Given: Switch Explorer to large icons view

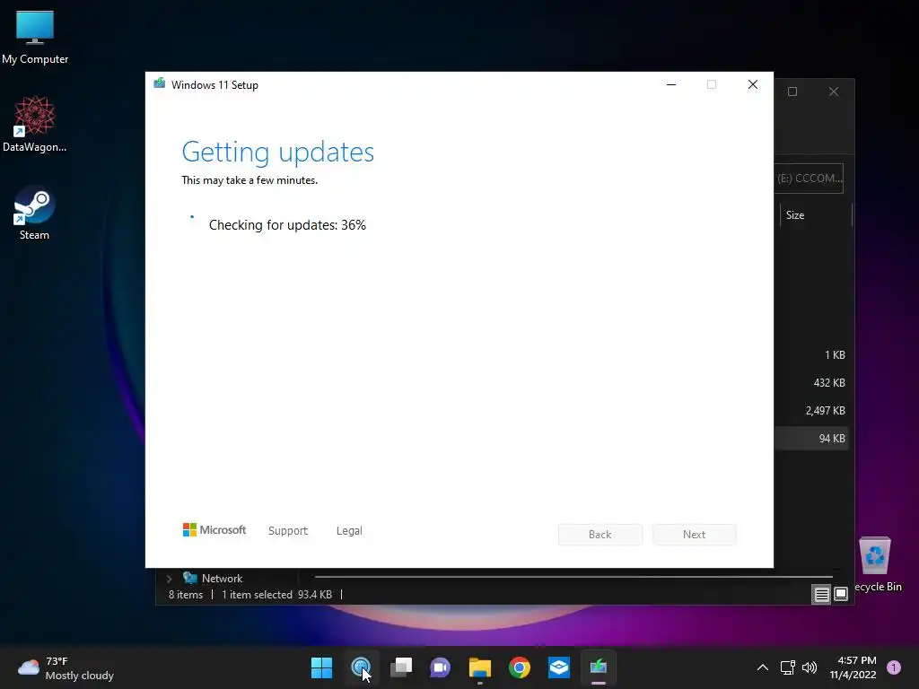Looking at the screenshot, I should 841,594.
